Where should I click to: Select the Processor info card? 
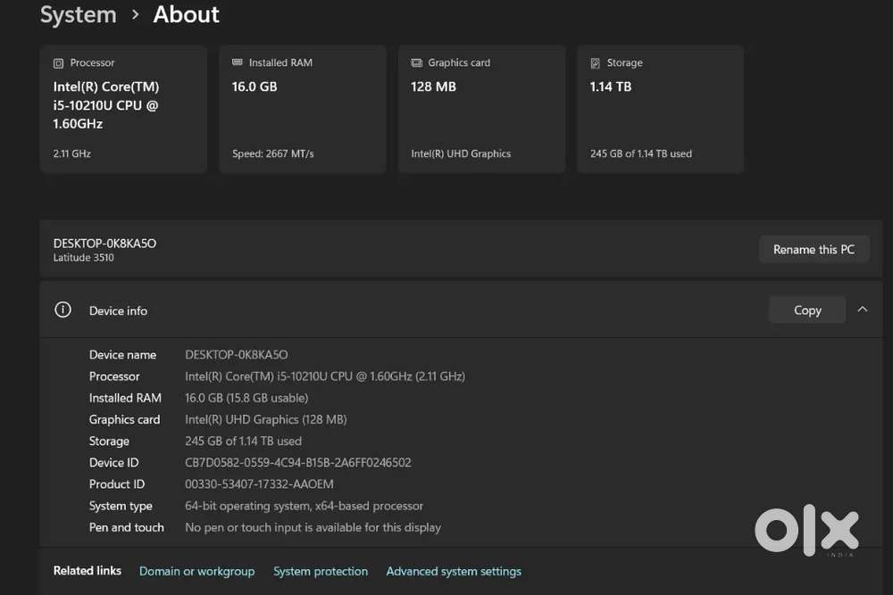(x=123, y=109)
